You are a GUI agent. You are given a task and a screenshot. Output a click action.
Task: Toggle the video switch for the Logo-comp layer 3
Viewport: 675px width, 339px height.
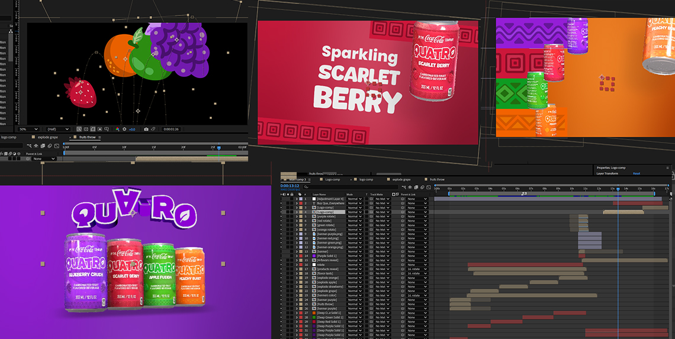282,208
